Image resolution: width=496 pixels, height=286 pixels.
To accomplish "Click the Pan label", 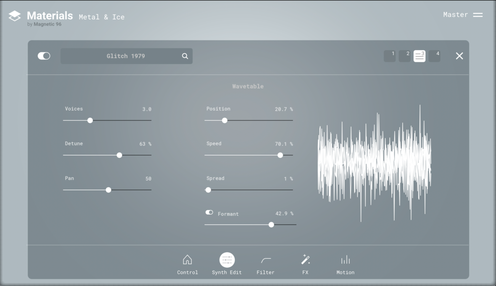I will click(x=69, y=178).
